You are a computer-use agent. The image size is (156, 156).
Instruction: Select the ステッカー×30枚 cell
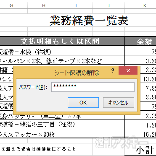pos(62,134)
